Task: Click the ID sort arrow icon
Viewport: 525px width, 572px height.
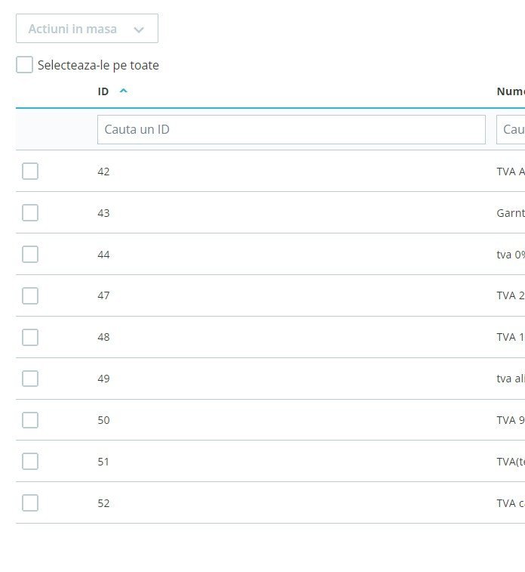Action: [x=124, y=91]
